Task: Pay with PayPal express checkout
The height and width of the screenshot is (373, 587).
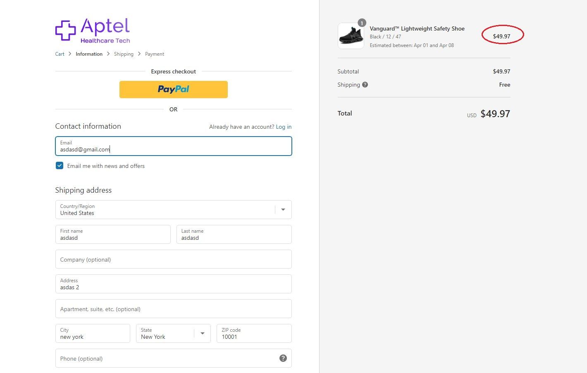Action: tap(173, 90)
